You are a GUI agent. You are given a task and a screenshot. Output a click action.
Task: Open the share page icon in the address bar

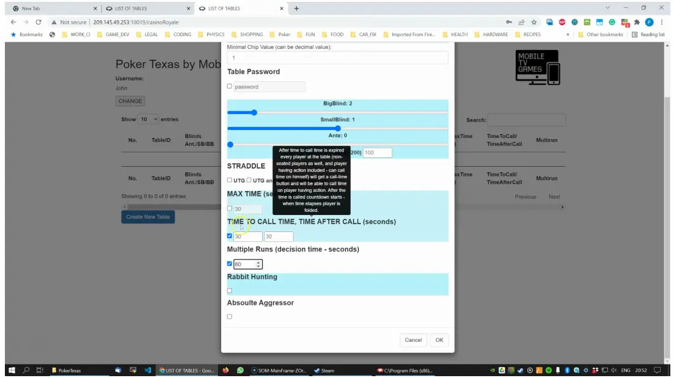click(x=521, y=23)
